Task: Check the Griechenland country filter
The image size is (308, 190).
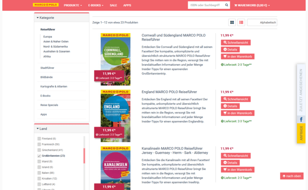Action: (x=39, y=150)
